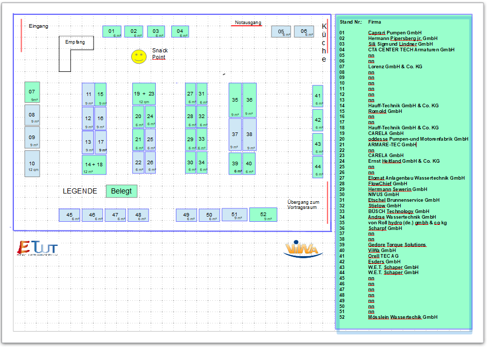Click booth 20 box
Viewport: 487px width, 347px height.
click(138, 117)
